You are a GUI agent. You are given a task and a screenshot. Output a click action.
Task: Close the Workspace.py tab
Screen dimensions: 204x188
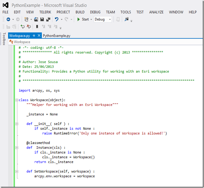click(x=39, y=36)
